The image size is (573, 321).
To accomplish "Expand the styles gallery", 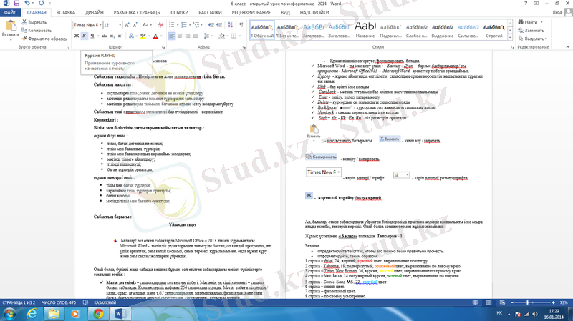I will point(510,37).
